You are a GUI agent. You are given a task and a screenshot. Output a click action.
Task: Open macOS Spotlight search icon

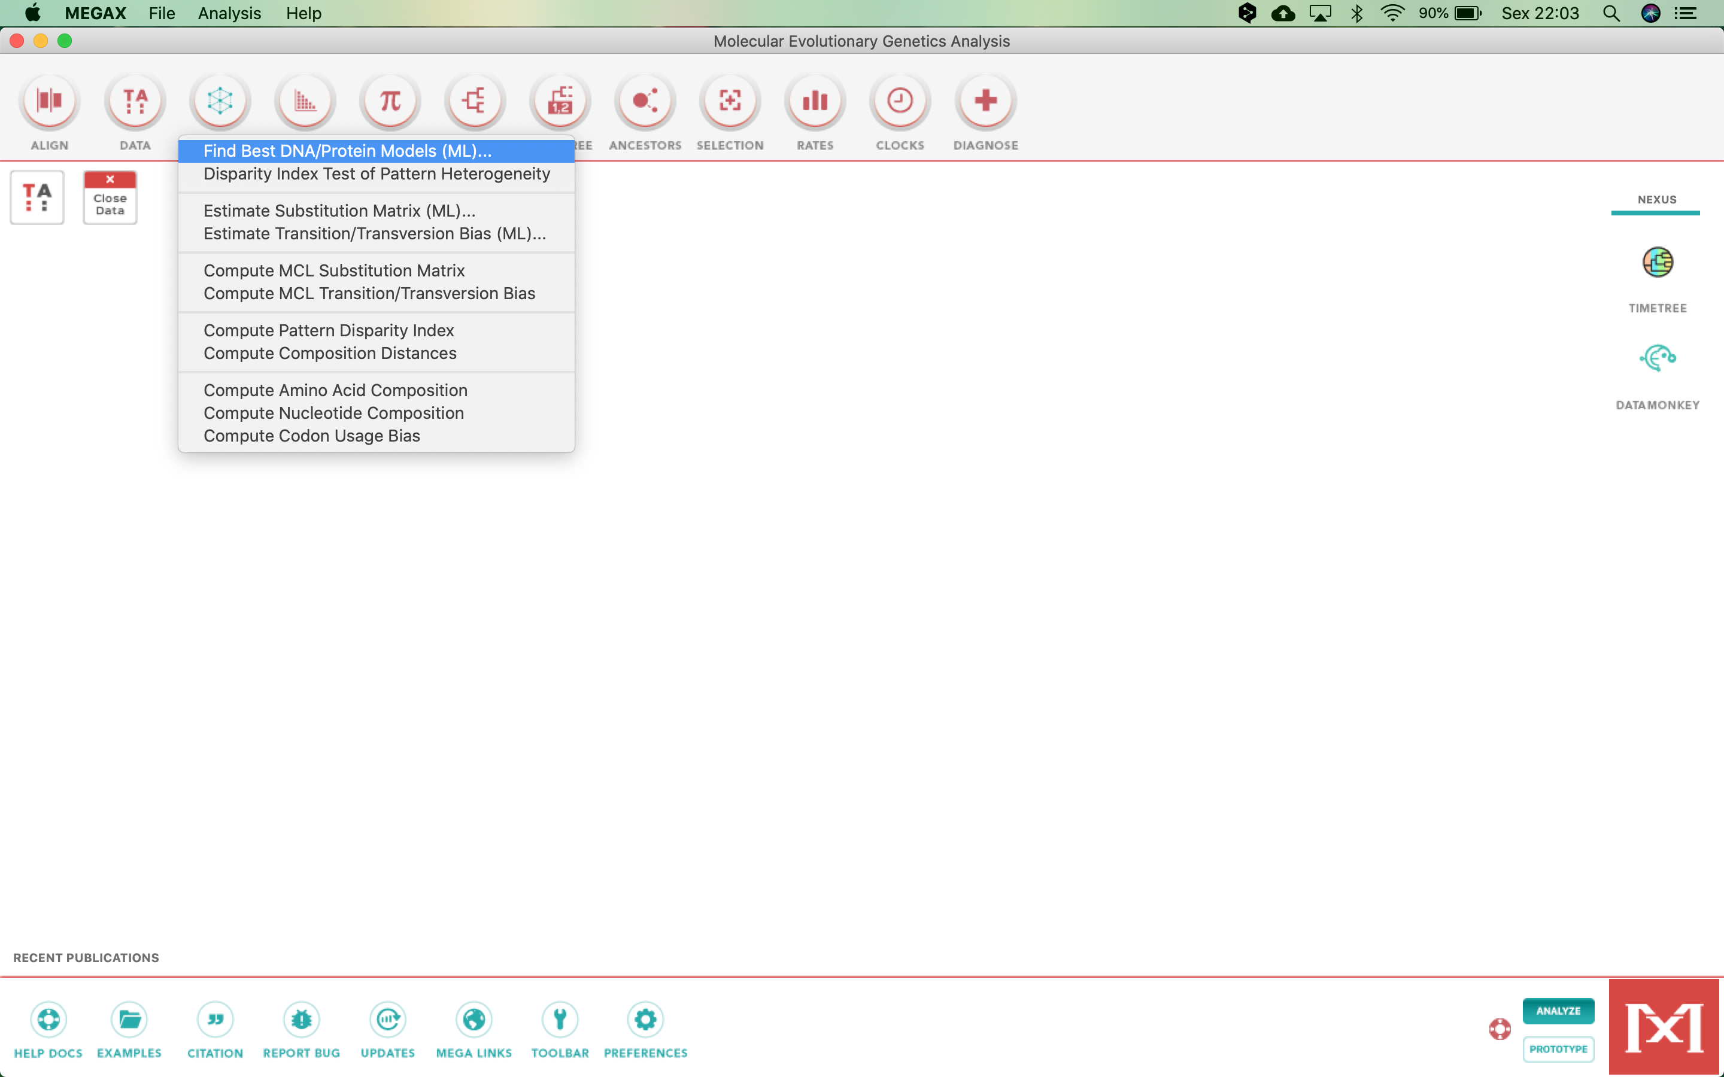[1611, 14]
